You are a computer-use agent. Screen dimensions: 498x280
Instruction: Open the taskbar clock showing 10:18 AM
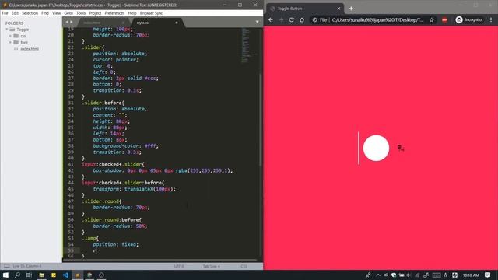click(471, 275)
